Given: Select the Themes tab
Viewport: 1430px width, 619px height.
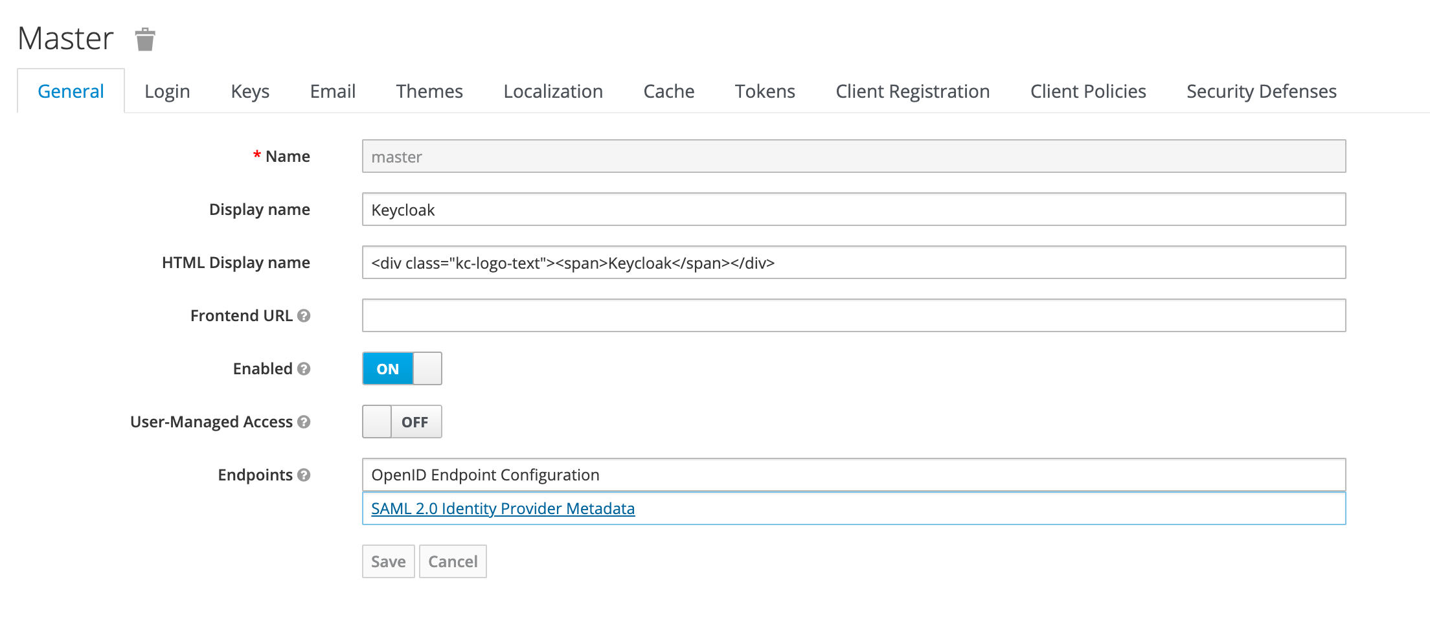Looking at the screenshot, I should 429,91.
